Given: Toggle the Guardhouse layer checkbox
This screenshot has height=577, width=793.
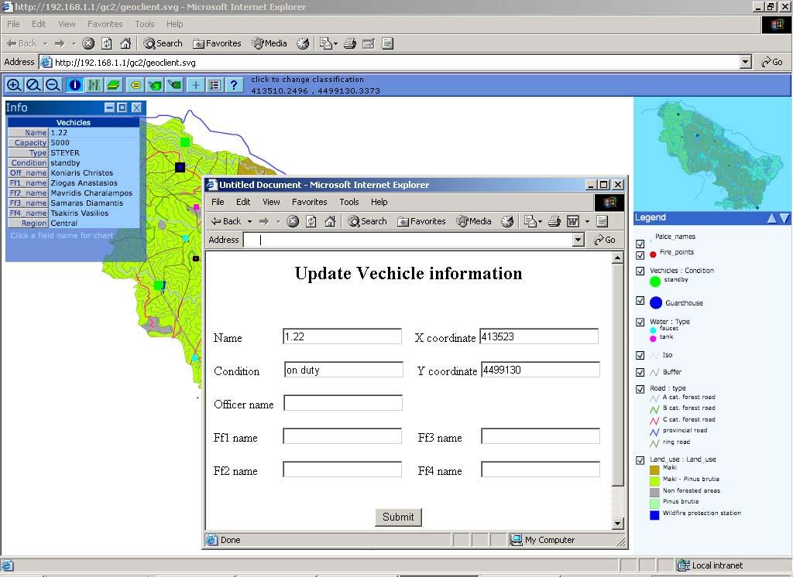Looking at the screenshot, I should pos(640,301).
